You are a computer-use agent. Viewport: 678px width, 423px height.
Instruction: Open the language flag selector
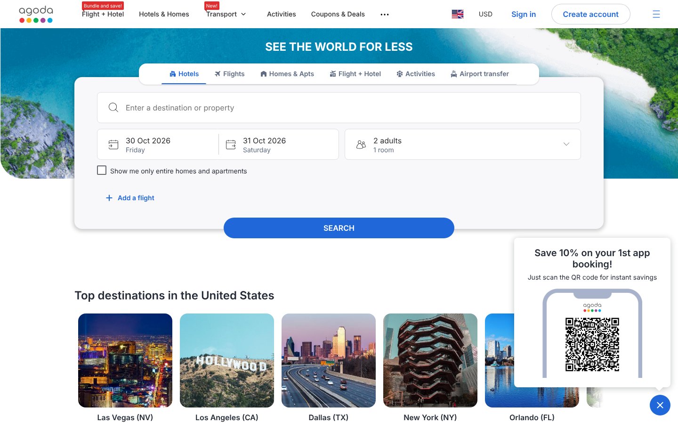(x=457, y=14)
